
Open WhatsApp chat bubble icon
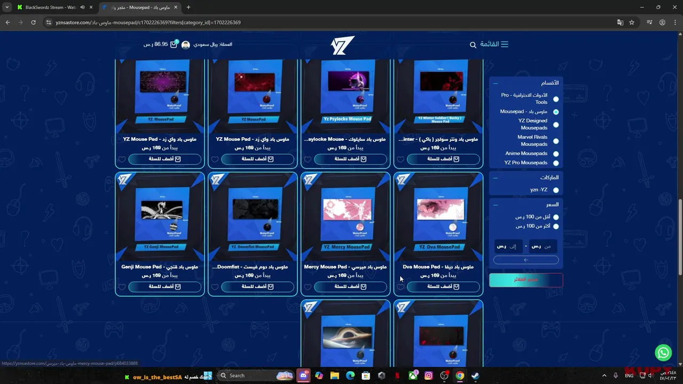click(x=663, y=353)
